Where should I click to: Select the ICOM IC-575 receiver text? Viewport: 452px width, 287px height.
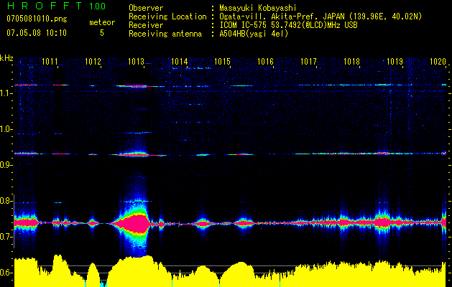tap(289, 25)
